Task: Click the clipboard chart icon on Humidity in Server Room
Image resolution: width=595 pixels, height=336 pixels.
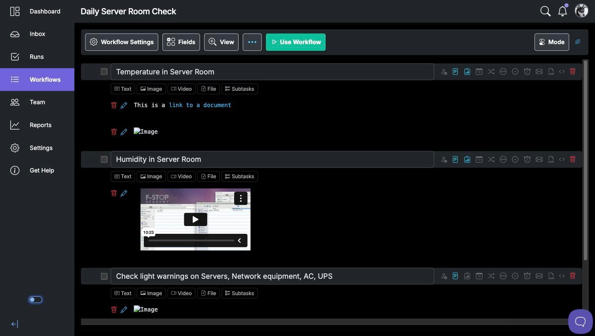Action: tap(467, 159)
